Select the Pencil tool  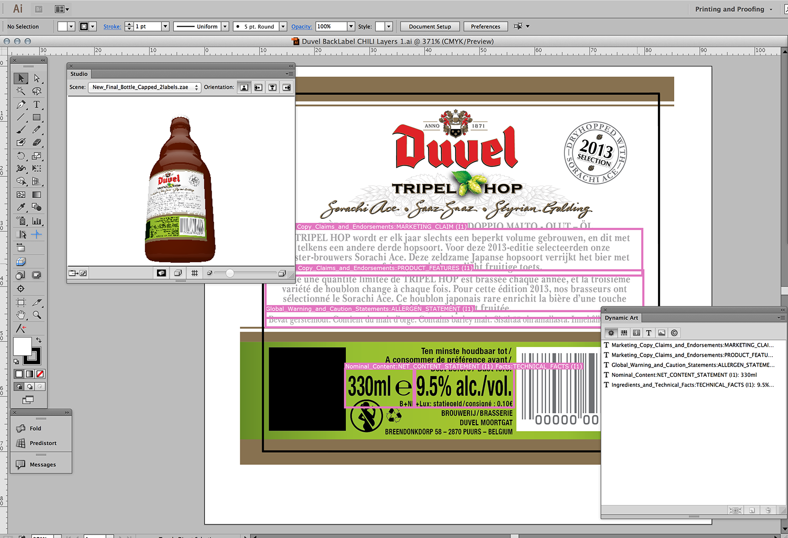[37, 130]
